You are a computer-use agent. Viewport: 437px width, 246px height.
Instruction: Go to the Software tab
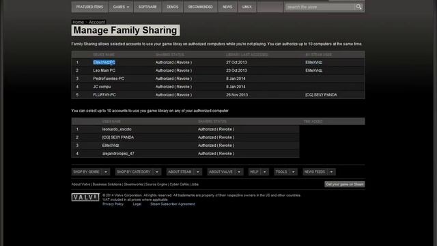click(147, 7)
